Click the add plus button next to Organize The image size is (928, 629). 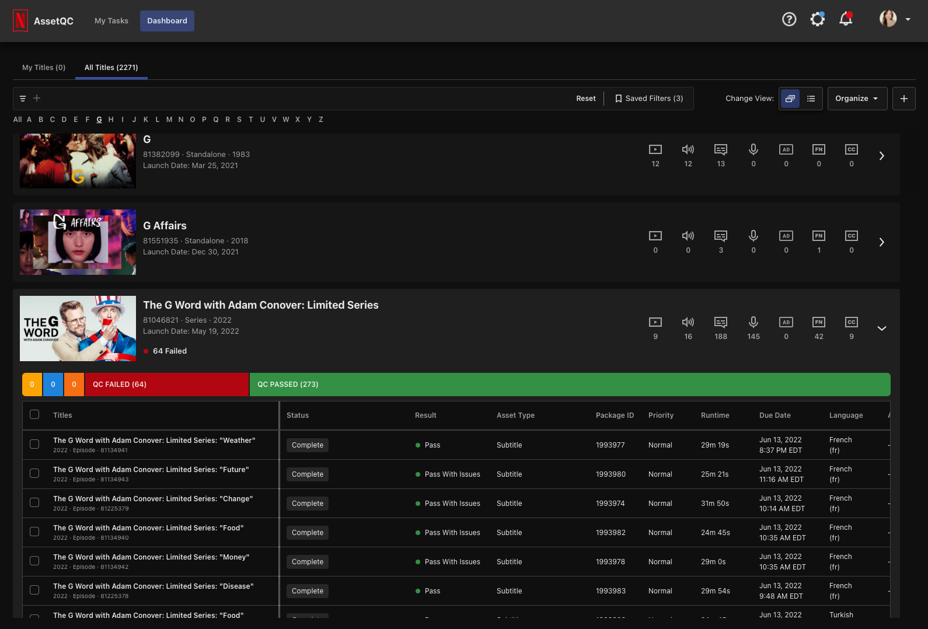[904, 99]
